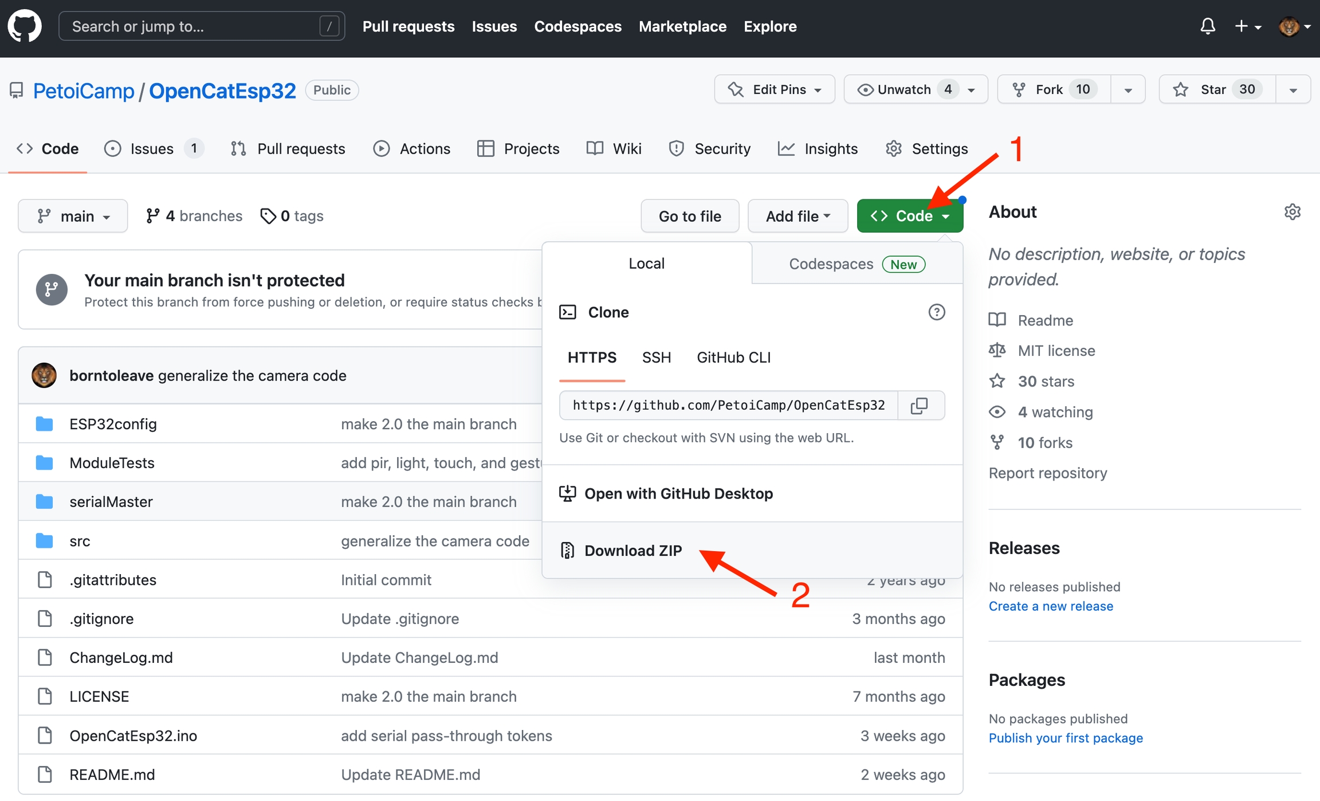Open About section settings gear
The height and width of the screenshot is (801, 1320).
1292,212
